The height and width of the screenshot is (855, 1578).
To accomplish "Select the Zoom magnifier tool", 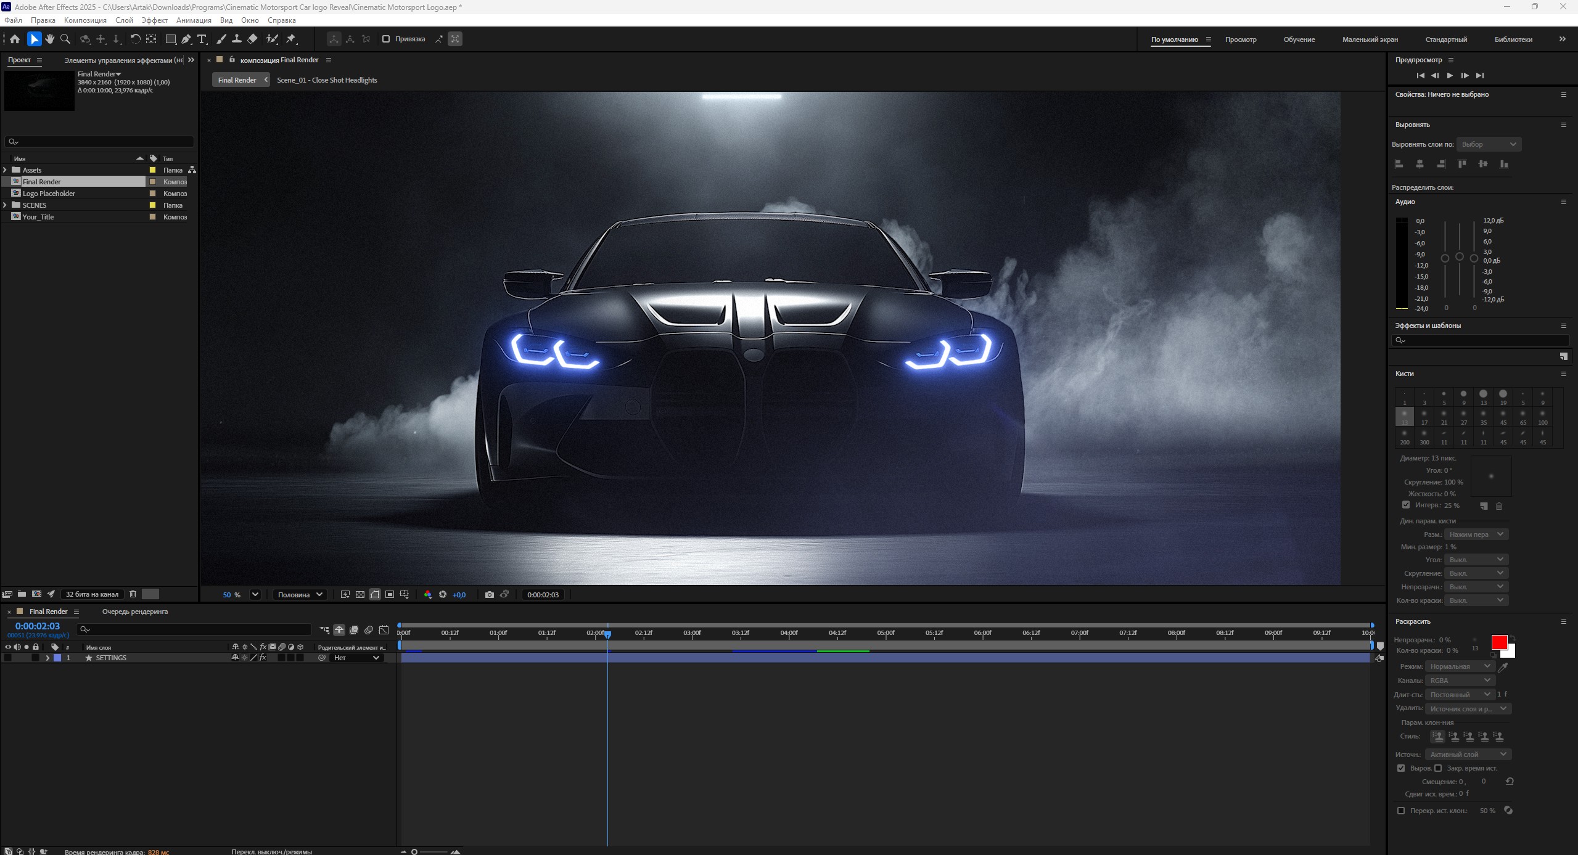I will (x=65, y=39).
